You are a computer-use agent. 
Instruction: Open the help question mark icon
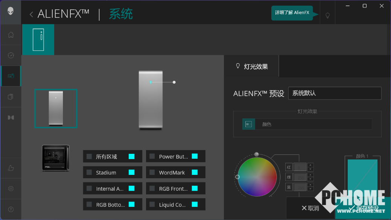click(11, 209)
